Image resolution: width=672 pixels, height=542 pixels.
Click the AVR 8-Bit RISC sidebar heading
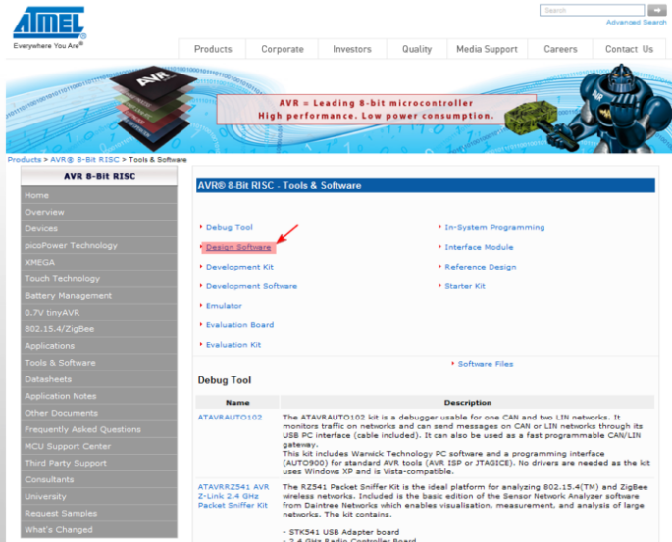(x=99, y=176)
